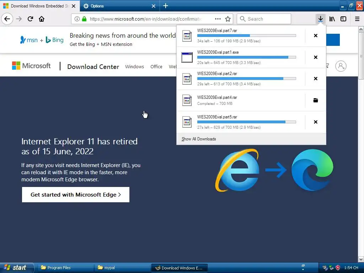Viewport: 364px width, 273px height.
Task: Open the Windows menu in Download Center
Action: pos(134,66)
